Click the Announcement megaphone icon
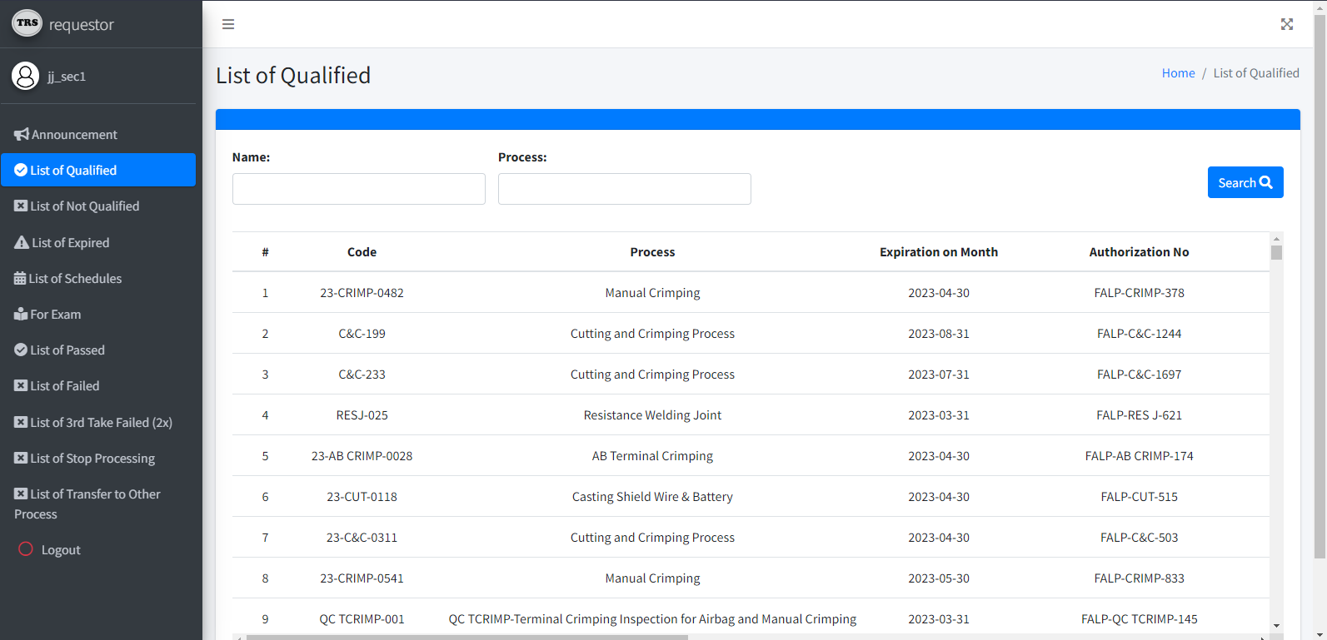The width and height of the screenshot is (1327, 640). pyautogui.click(x=22, y=135)
